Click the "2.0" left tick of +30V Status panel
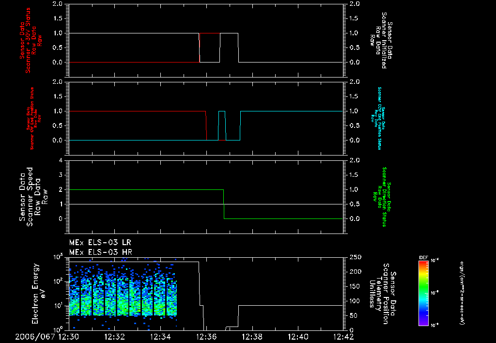This screenshot has height=343, width=496. pos(58,4)
